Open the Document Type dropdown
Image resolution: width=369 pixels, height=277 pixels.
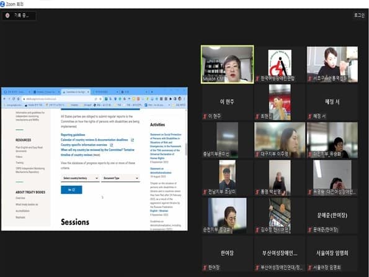click(120, 178)
